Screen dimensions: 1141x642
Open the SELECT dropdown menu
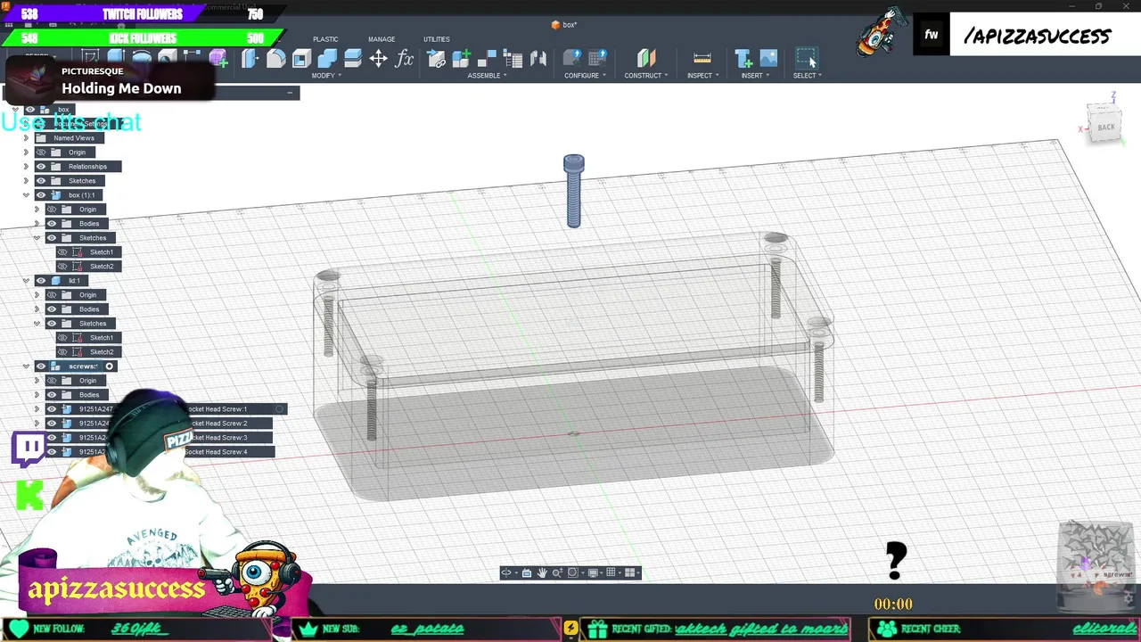808,76
